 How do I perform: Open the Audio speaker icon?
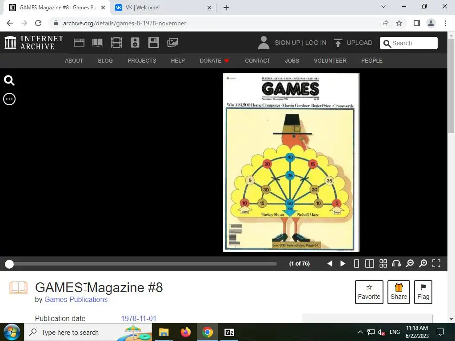(135, 43)
